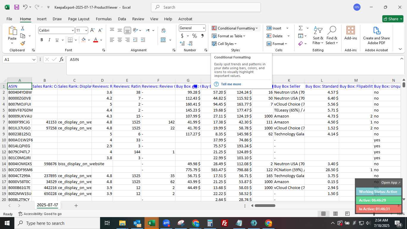
Task: Open the Cell Styles gallery
Action: 224,44
